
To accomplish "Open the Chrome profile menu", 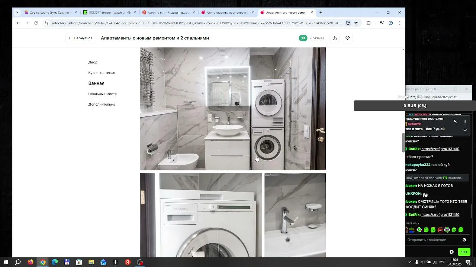I will point(390,23).
